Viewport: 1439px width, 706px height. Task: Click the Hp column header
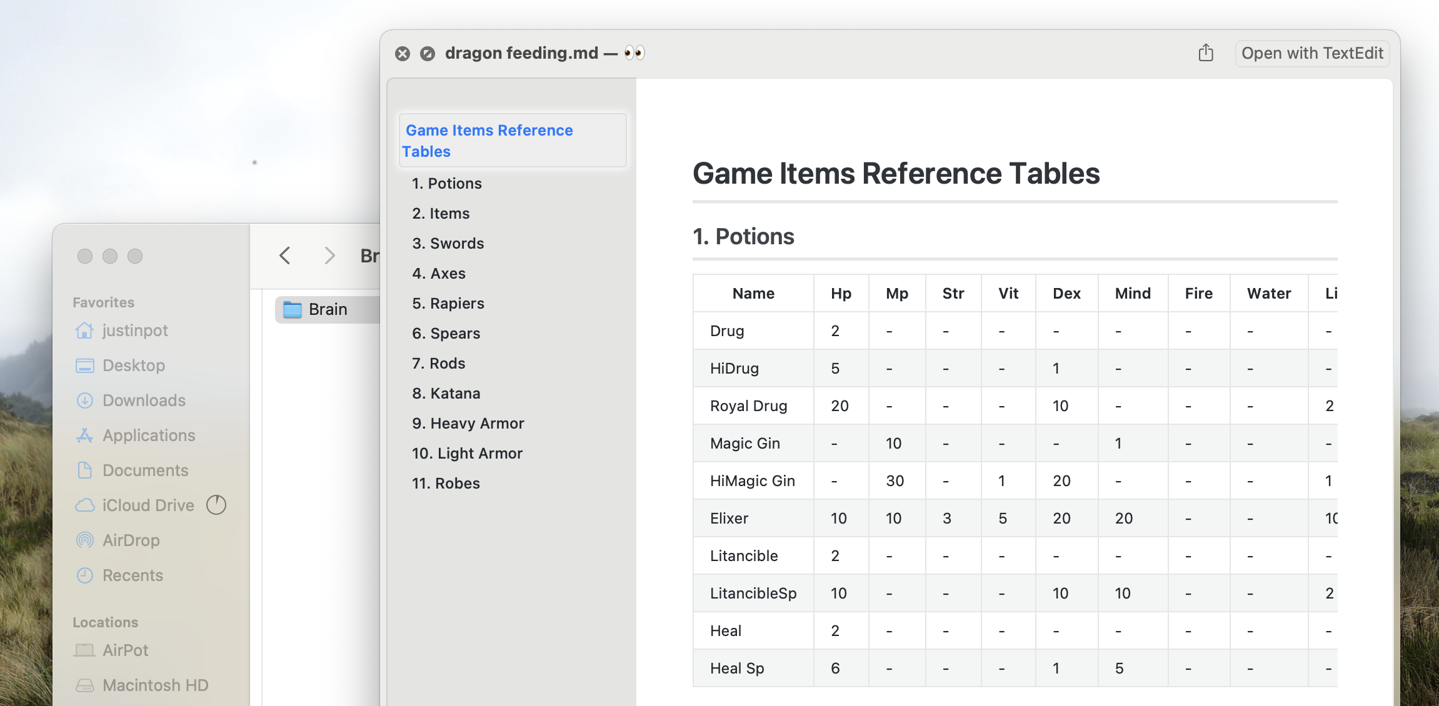(x=841, y=293)
